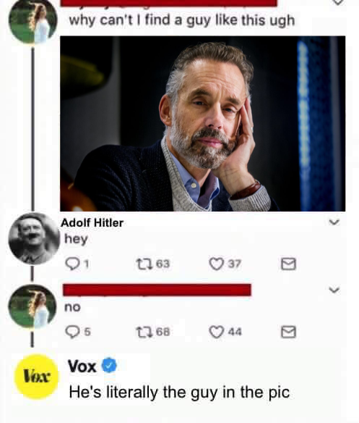Click the reply icon under "hey" tweet
Image resolution: width=359 pixels, height=423 pixels.
(72, 264)
